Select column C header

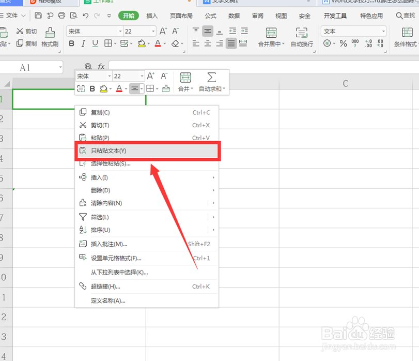coord(346,83)
